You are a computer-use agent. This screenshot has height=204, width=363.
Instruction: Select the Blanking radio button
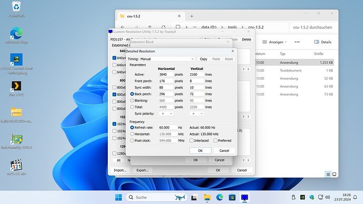(132, 100)
